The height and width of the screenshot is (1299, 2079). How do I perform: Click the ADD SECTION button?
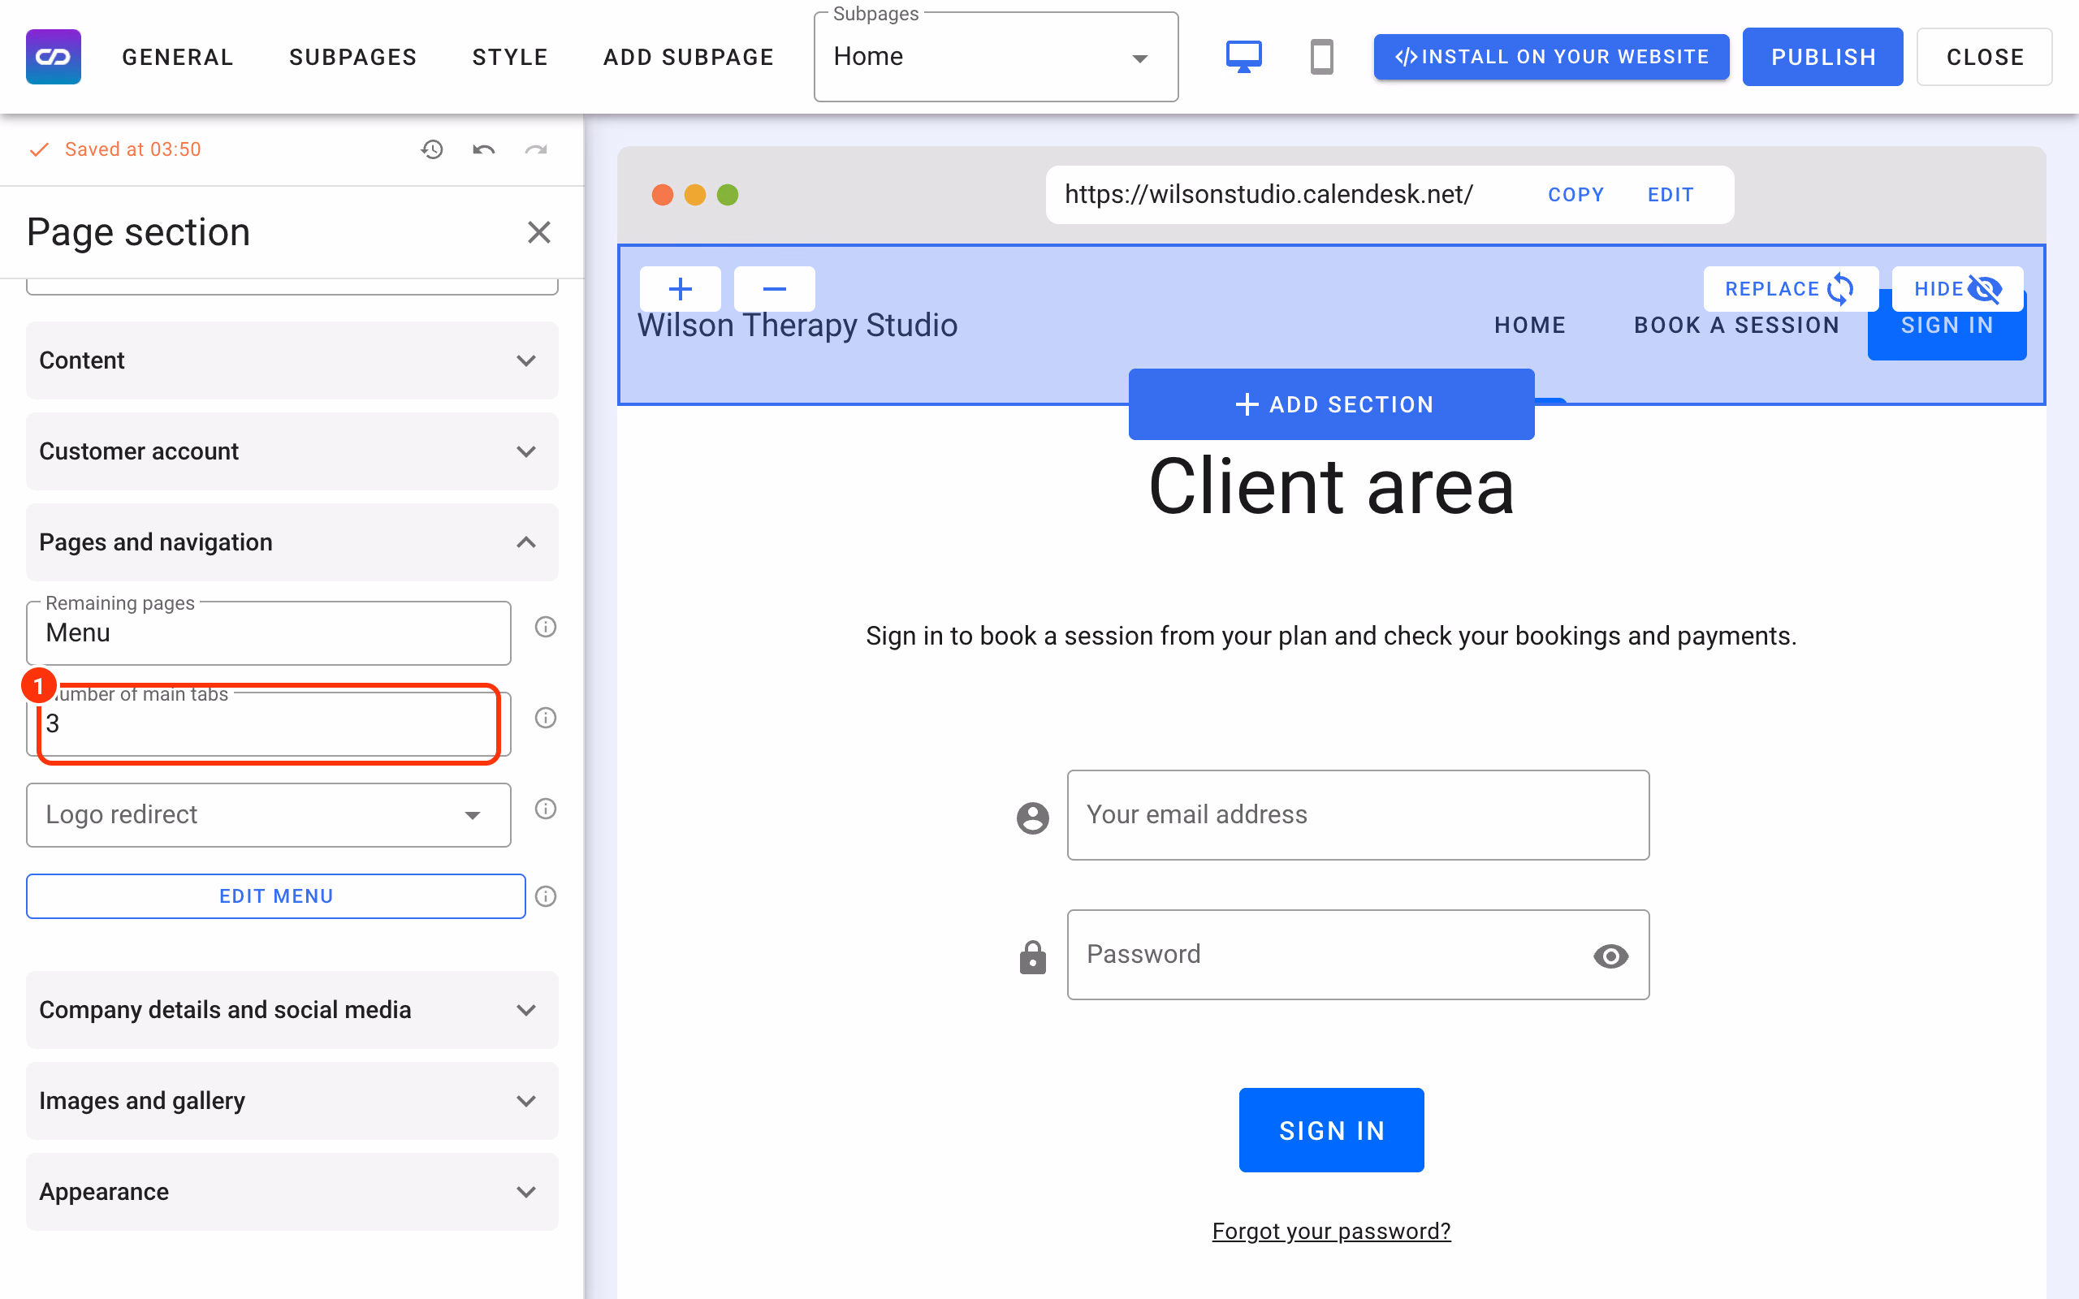click(1331, 404)
